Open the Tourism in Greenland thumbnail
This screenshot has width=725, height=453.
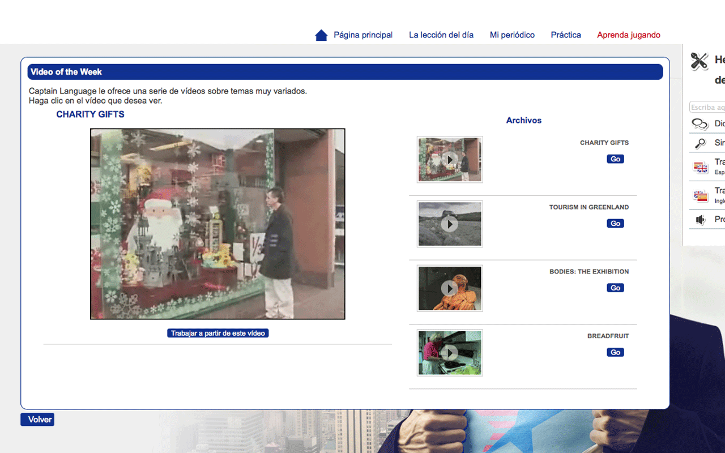point(450,224)
